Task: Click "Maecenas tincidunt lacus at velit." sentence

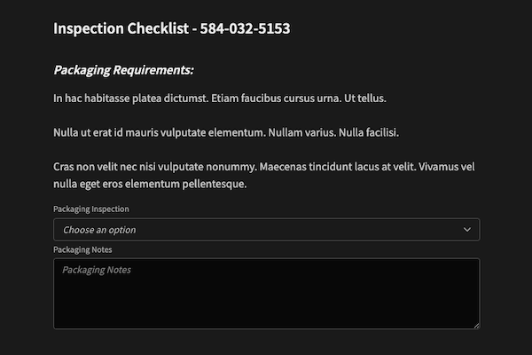Action: [x=338, y=167]
